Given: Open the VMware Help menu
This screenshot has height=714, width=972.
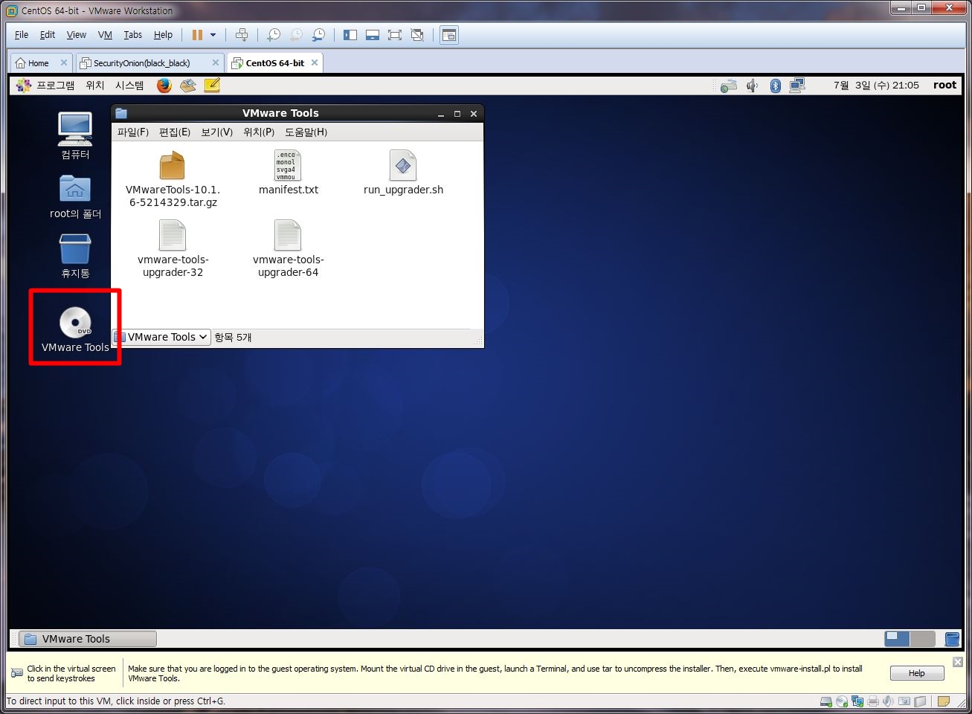Looking at the screenshot, I should tap(163, 35).
